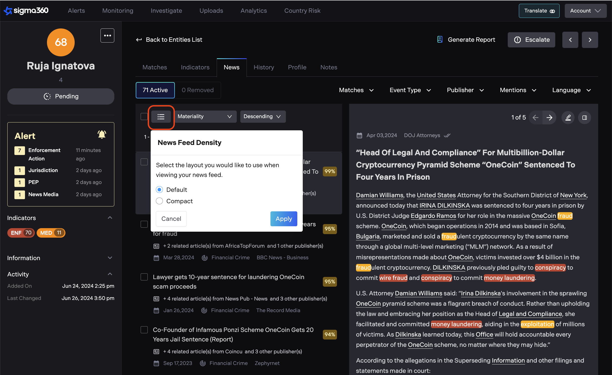Select the Compact radio option
Viewport: 612px width, 375px height.
(x=159, y=201)
